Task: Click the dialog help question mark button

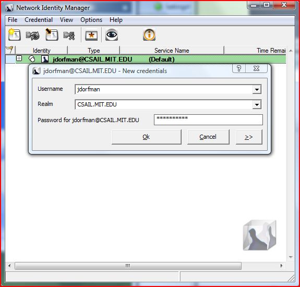Action: (x=239, y=68)
